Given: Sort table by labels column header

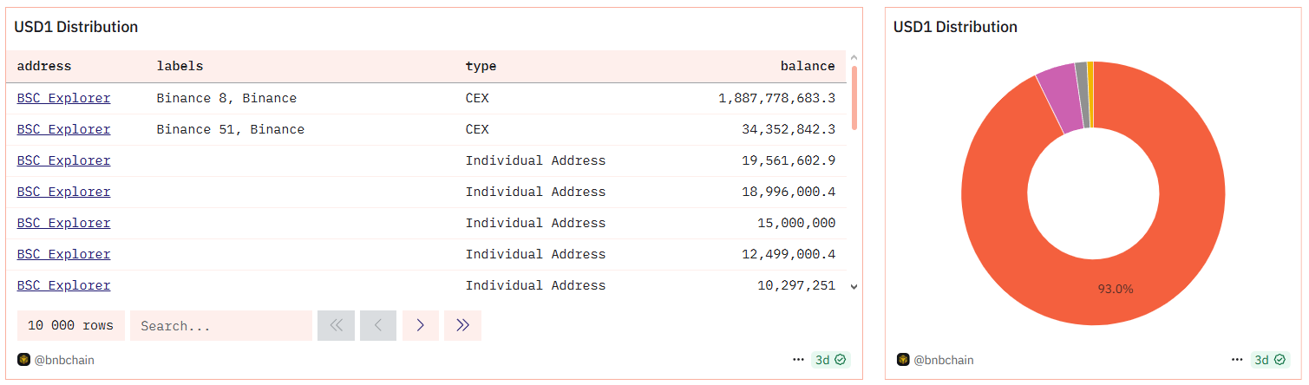Looking at the screenshot, I should pos(180,66).
